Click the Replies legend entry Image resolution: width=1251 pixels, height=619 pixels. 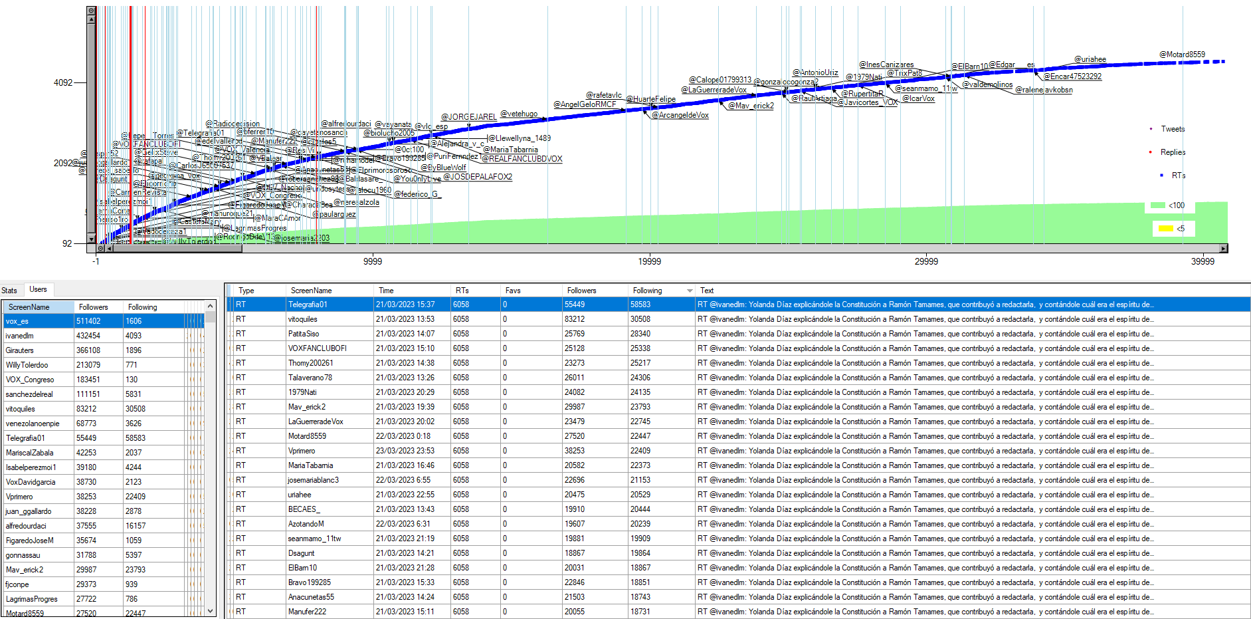tap(1173, 152)
